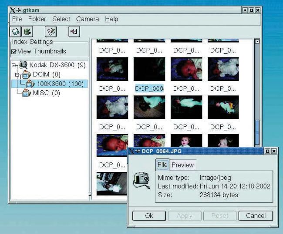Click the configure camera toolbar icon
Viewport: 283px width, 234px height.
tap(52, 31)
